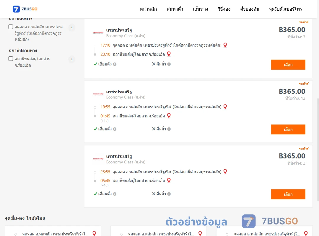This screenshot has width=319, height=236.
Task: Open ตั๋วของฉัน in the top menu
Action: [250, 9]
